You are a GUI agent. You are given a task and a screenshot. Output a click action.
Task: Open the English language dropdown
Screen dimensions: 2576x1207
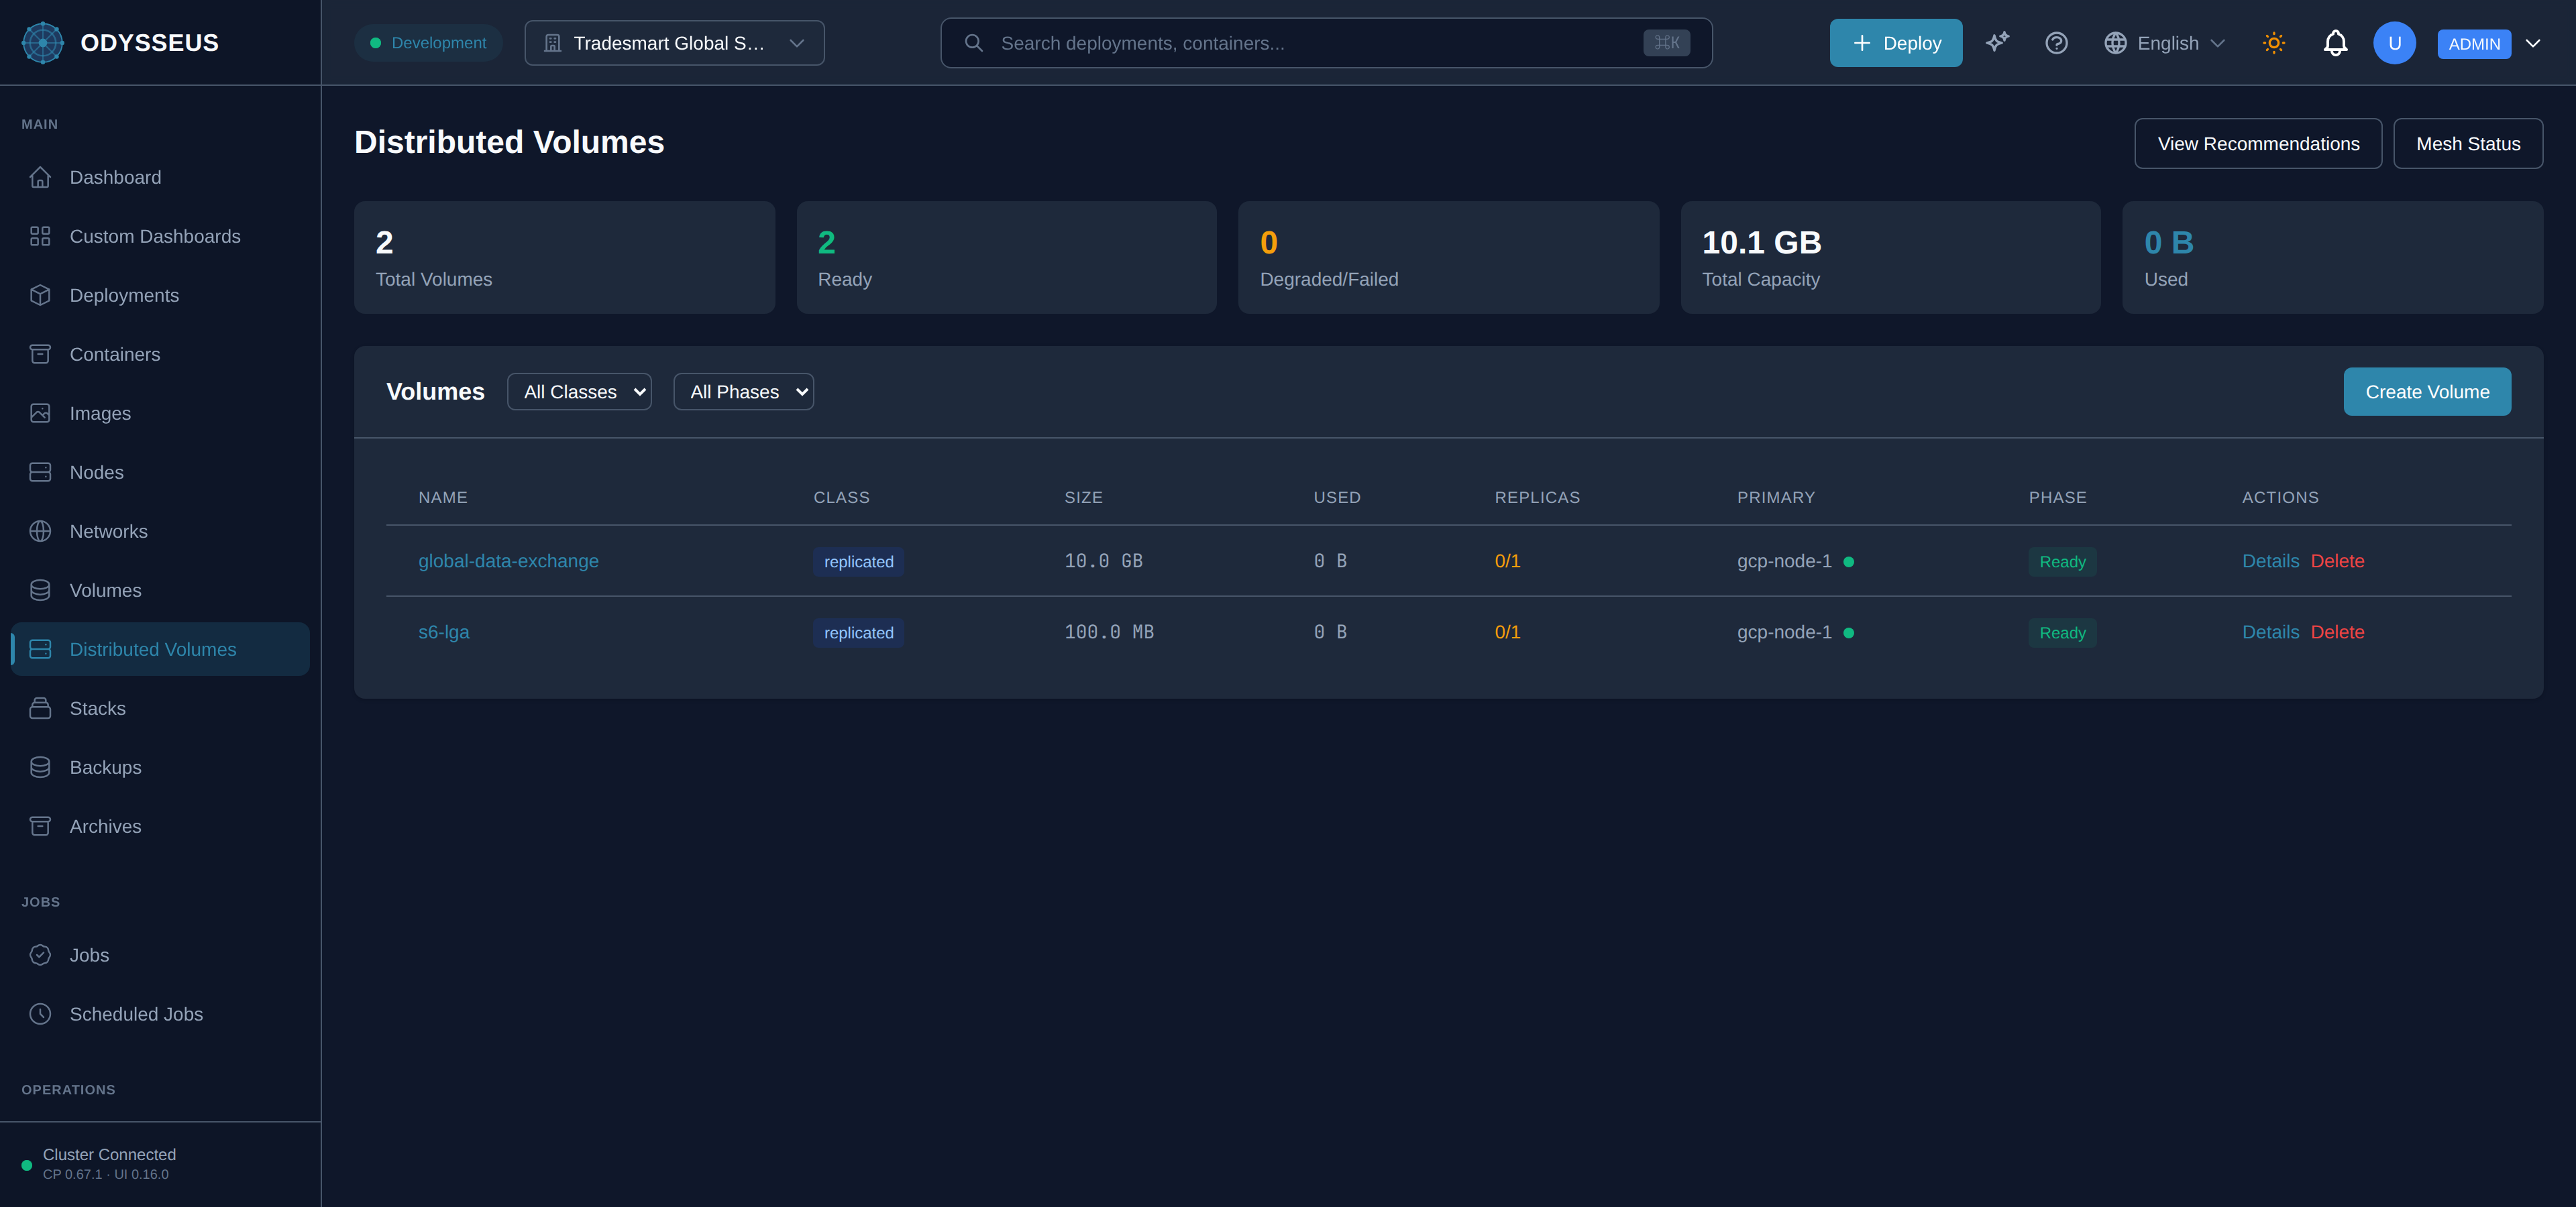click(x=2165, y=43)
